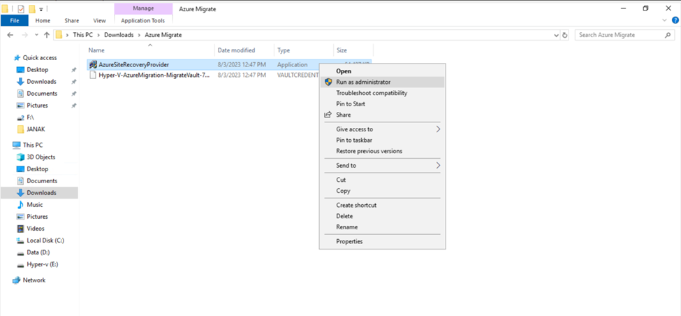Click Azure Migrate breadcrumb in address bar
Screen dimensions: 681x316
163,35
